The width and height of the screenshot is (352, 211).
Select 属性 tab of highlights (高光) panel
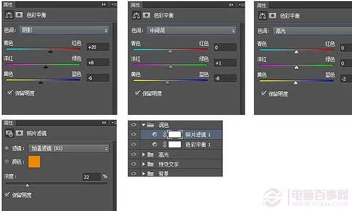point(261,5)
